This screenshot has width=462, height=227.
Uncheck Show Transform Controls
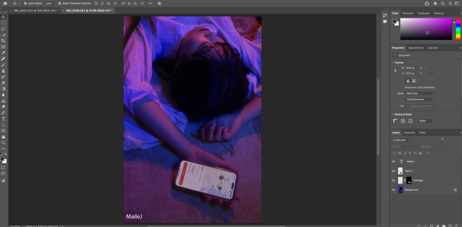[60, 3]
